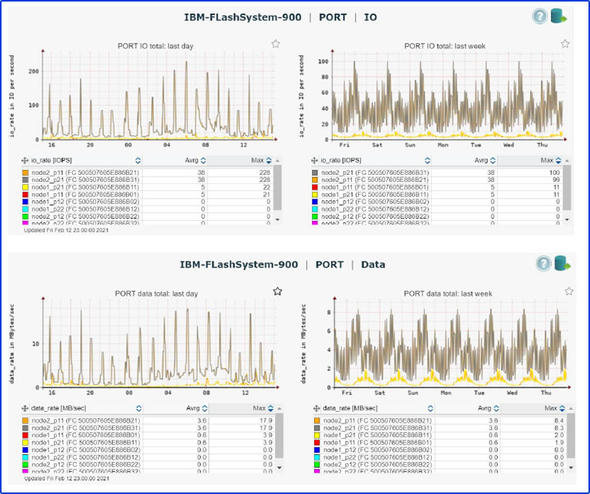Click move handle of IO last week legend
This screenshot has width=590, height=494.
pos(314,161)
